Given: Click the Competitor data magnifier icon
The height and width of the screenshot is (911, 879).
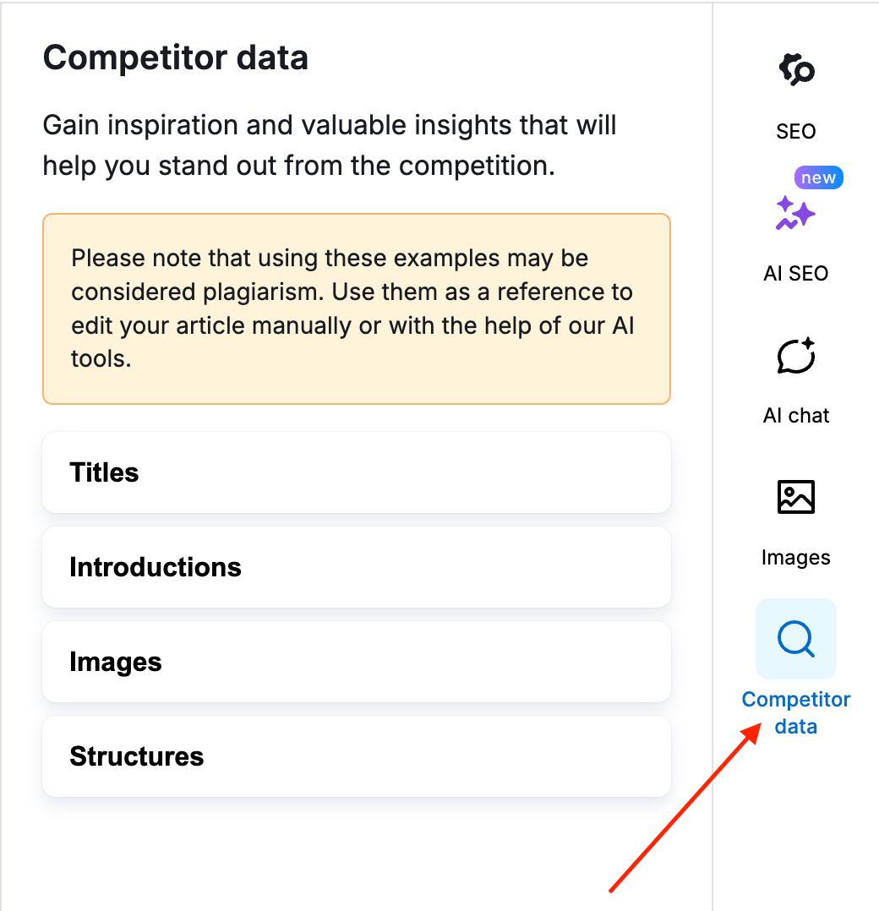Looking at the screenshot, I should pyautogui.click(x=795, y=639).
